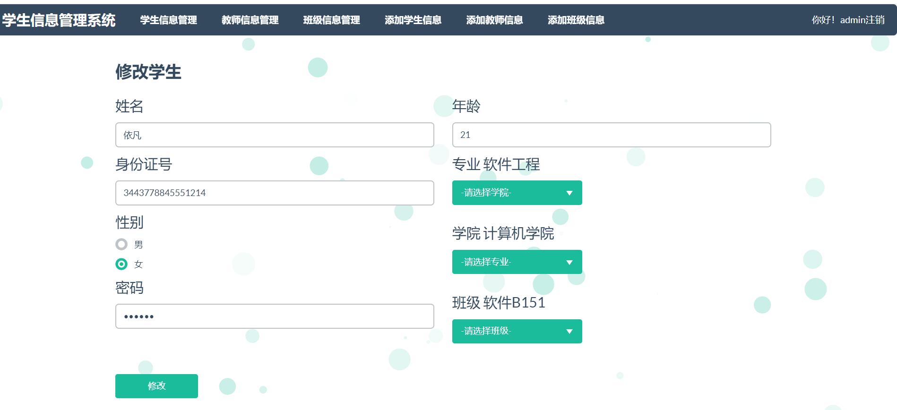Click the 年龄 label
Viewport: 897px width, 410px height.
click(x=466, y=106)
